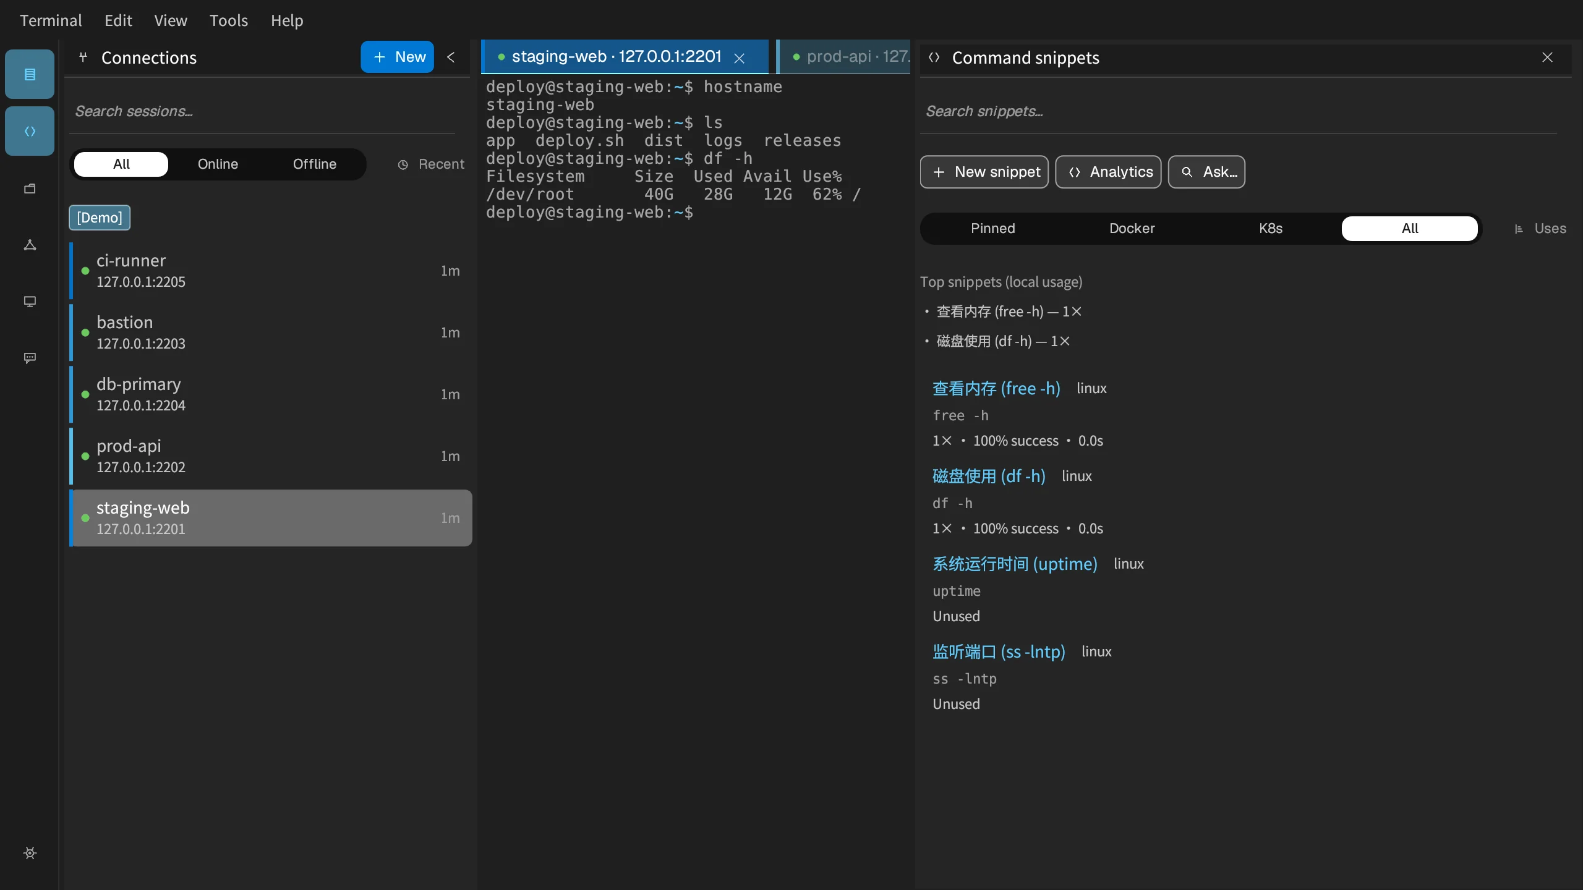Open the 系统运行时间 (uptime) snippet

point(1015,564)
